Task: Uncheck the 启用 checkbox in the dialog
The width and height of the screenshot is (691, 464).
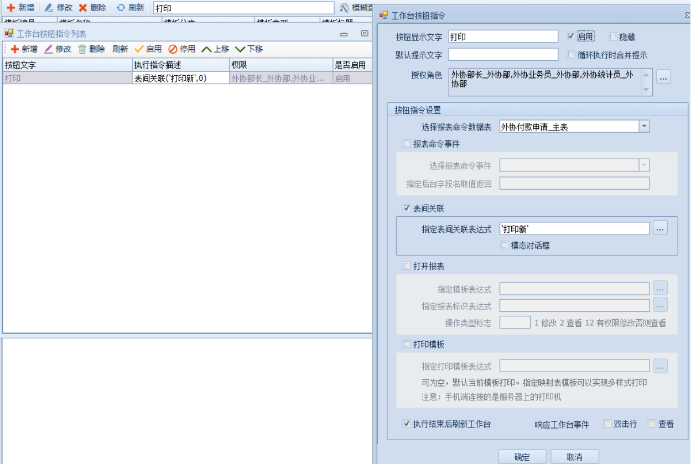Action: pyautogui.click(x=571, y=37)
